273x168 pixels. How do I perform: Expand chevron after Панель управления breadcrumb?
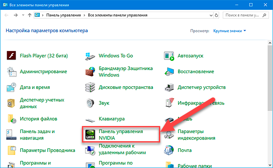tap(84, 15)
